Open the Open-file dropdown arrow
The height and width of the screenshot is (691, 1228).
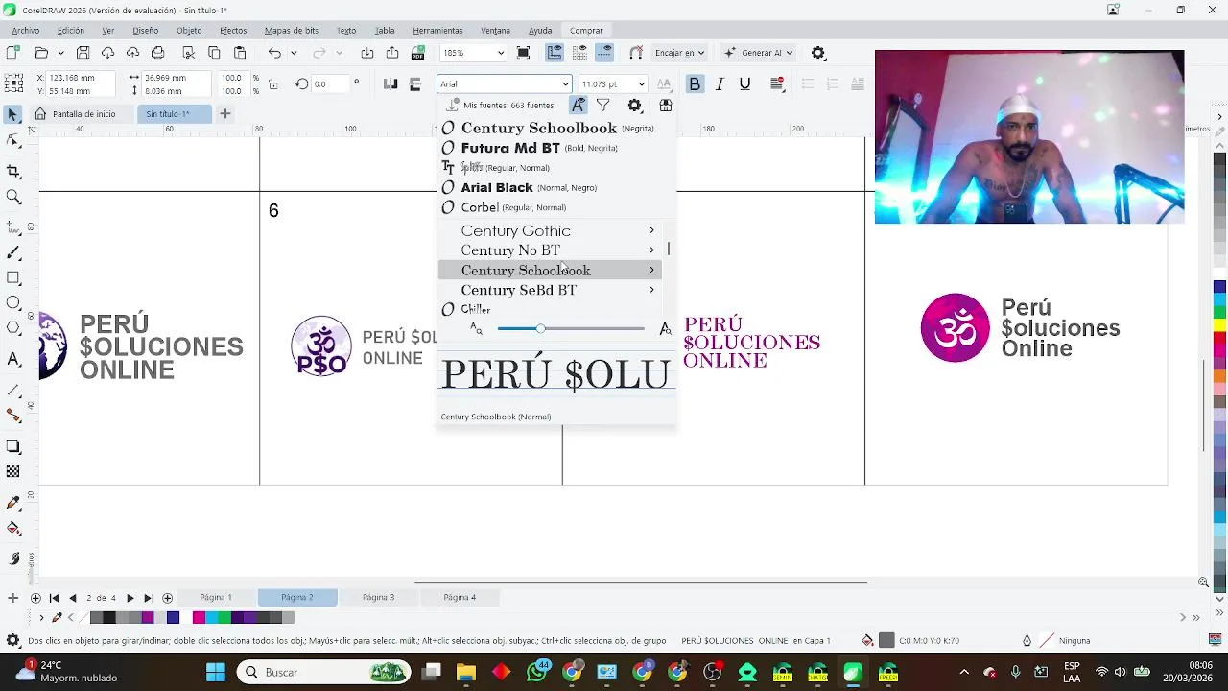tap(60, 53)
